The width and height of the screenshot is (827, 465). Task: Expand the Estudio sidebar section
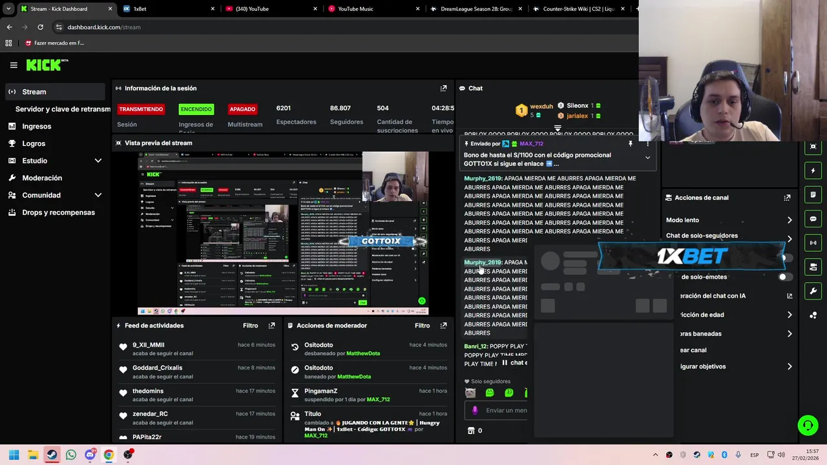98,161
